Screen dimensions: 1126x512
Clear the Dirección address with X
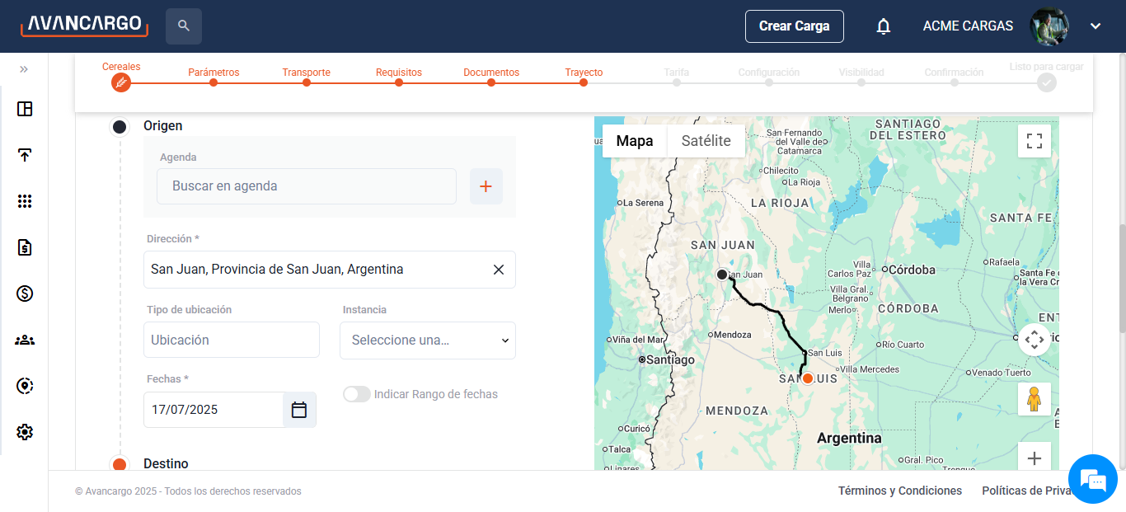point(499,270)
